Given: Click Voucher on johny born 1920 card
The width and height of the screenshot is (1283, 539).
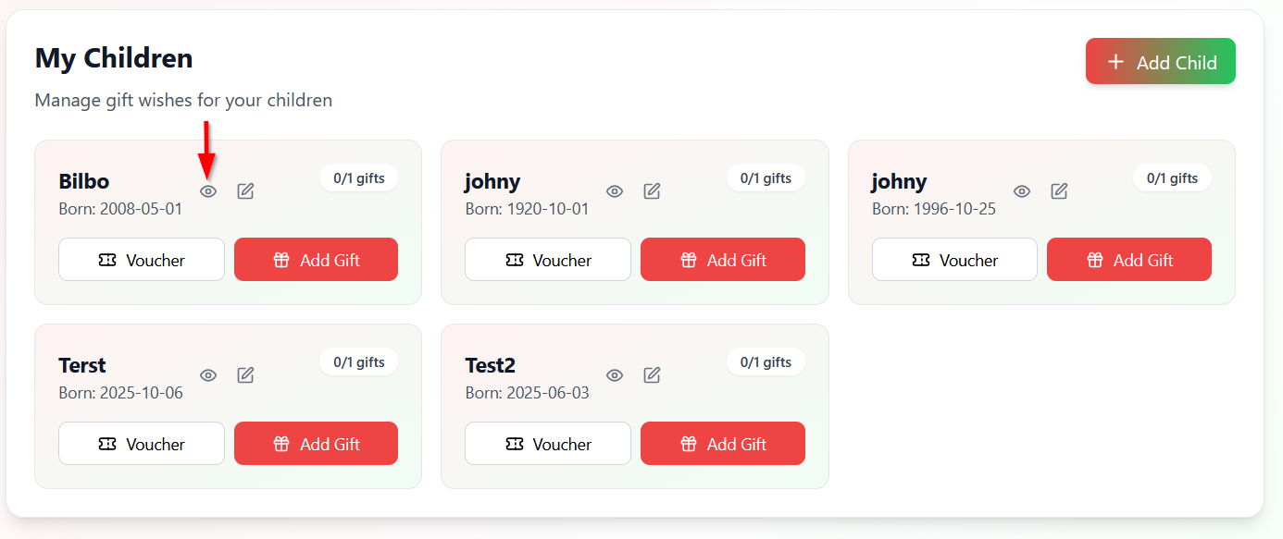Looking at the screenshot, I should 548,260.
